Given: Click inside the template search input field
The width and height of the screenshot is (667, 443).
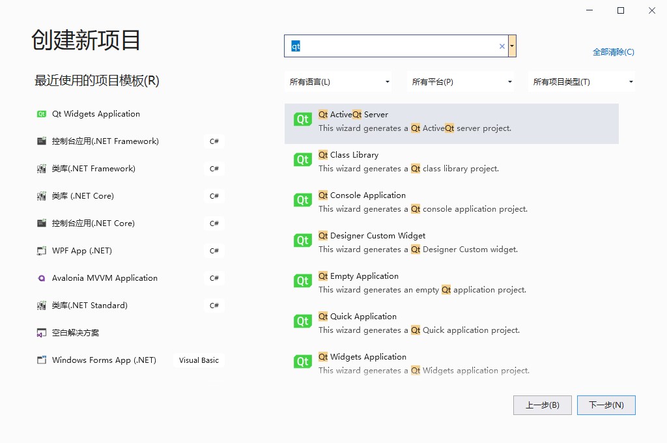Looking at the screenshot, I should tap(391, 46).
